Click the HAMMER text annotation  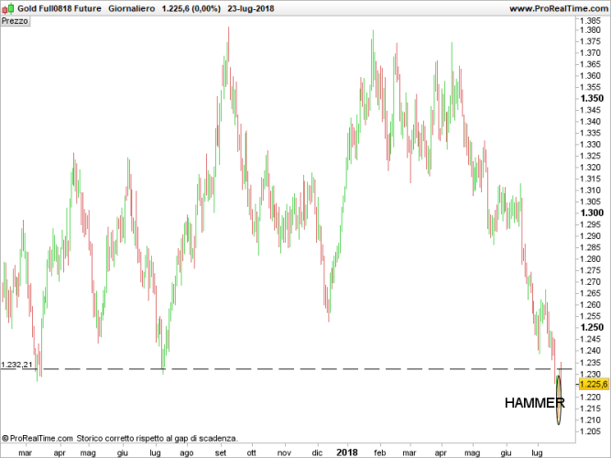pyautogui.click(x=534, y=402)
